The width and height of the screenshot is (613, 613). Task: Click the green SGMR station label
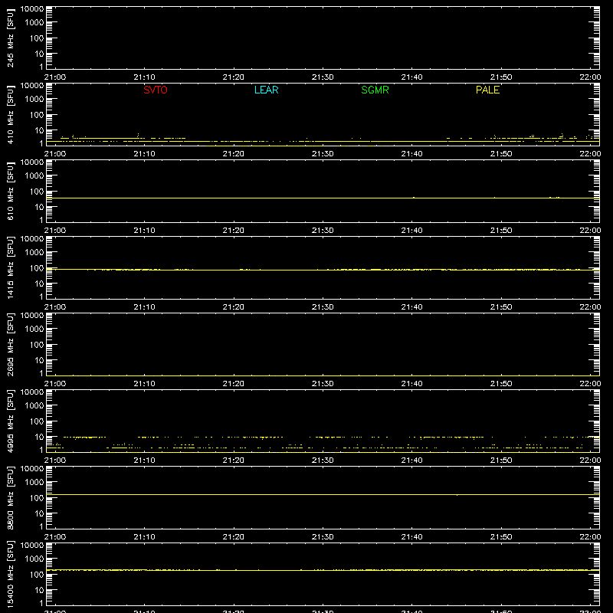(x=375, y=90)
